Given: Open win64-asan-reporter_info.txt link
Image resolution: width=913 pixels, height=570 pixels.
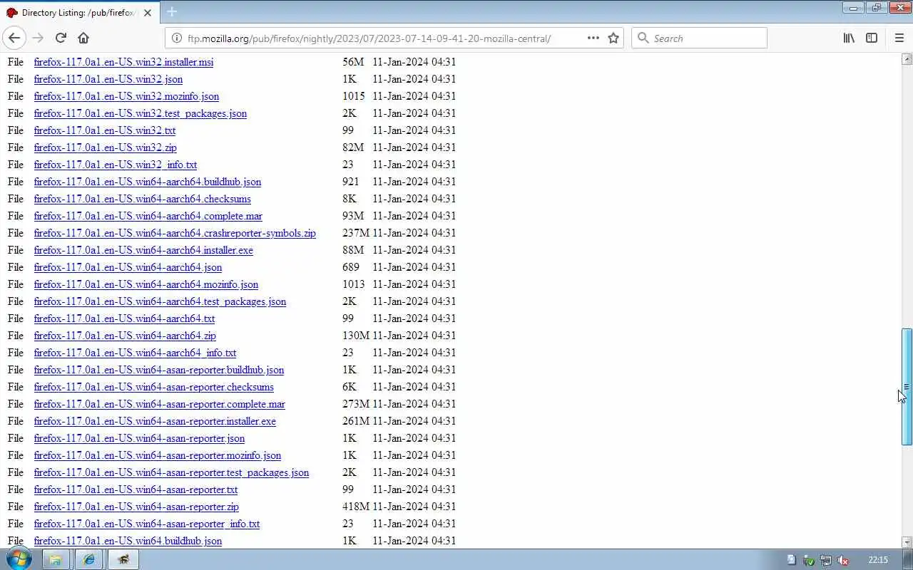Looking at the screenshot, I should [x=147, y=524].
